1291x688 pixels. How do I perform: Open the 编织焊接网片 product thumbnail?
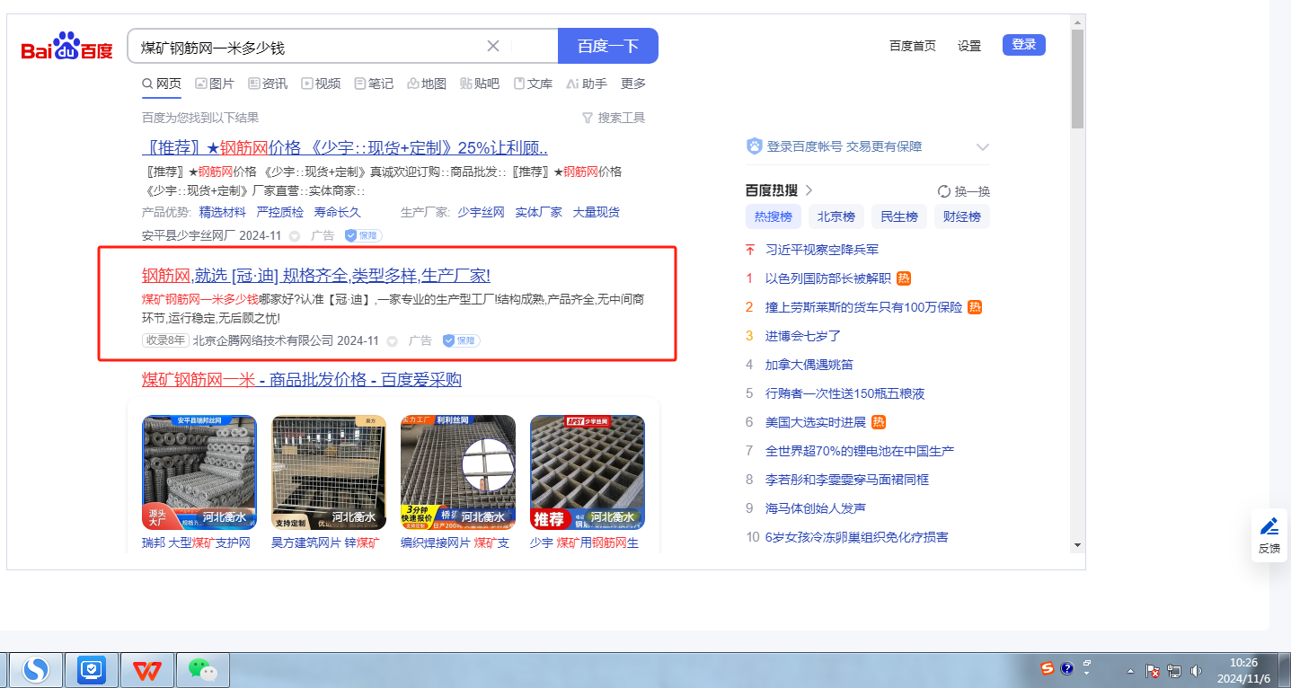pos(458,472)
